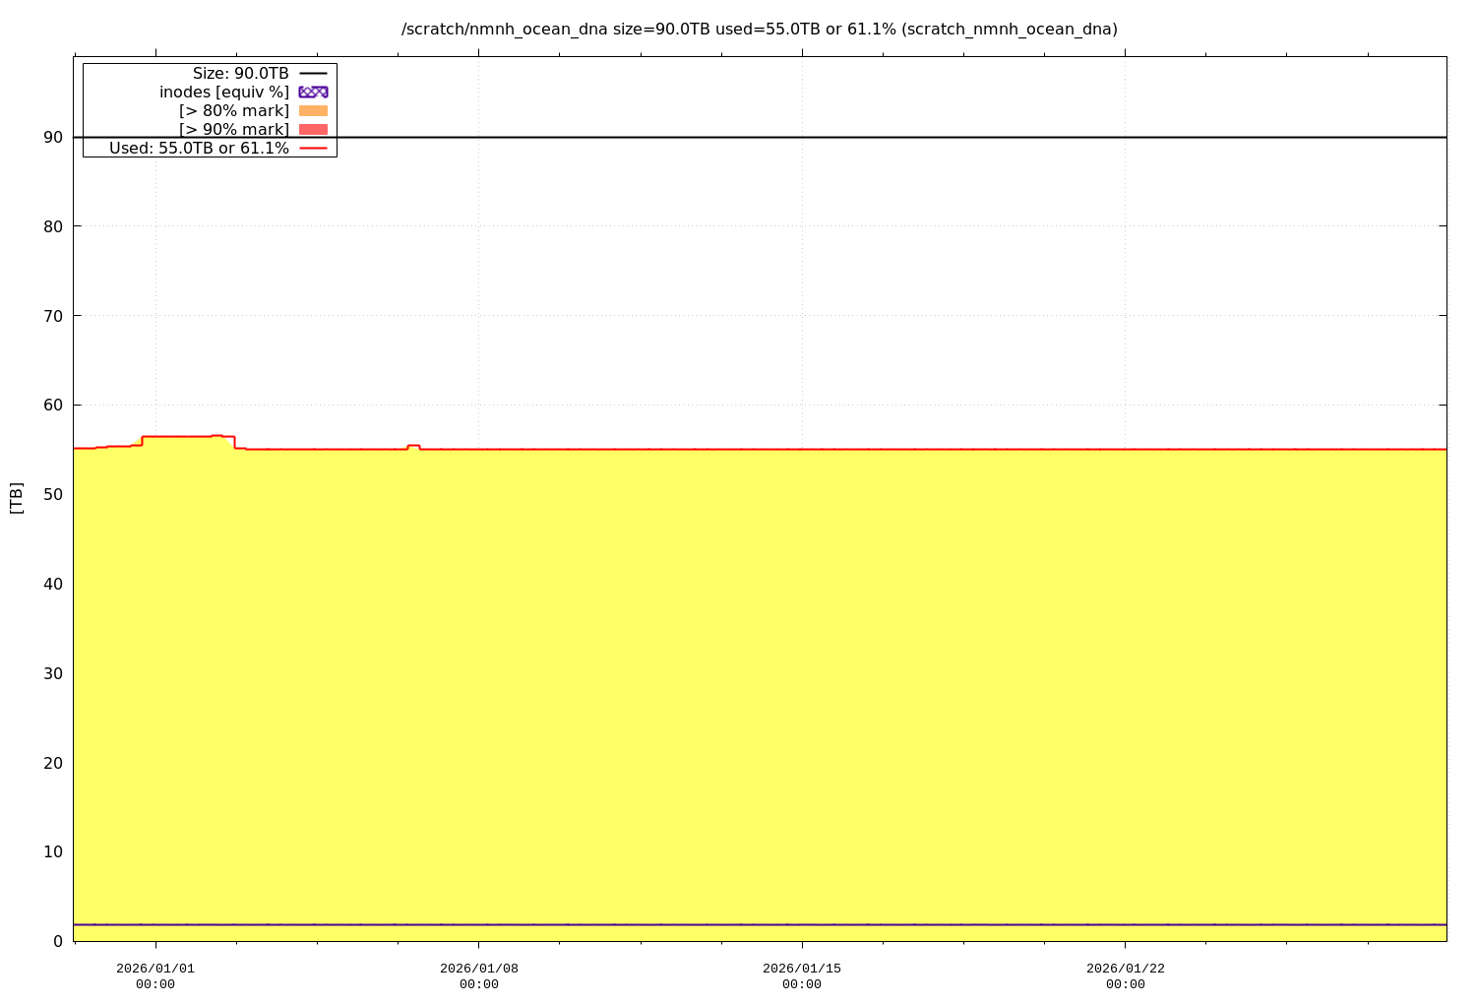
Task: Click the [TB] y-axis unit label
Action: [16, 497]
